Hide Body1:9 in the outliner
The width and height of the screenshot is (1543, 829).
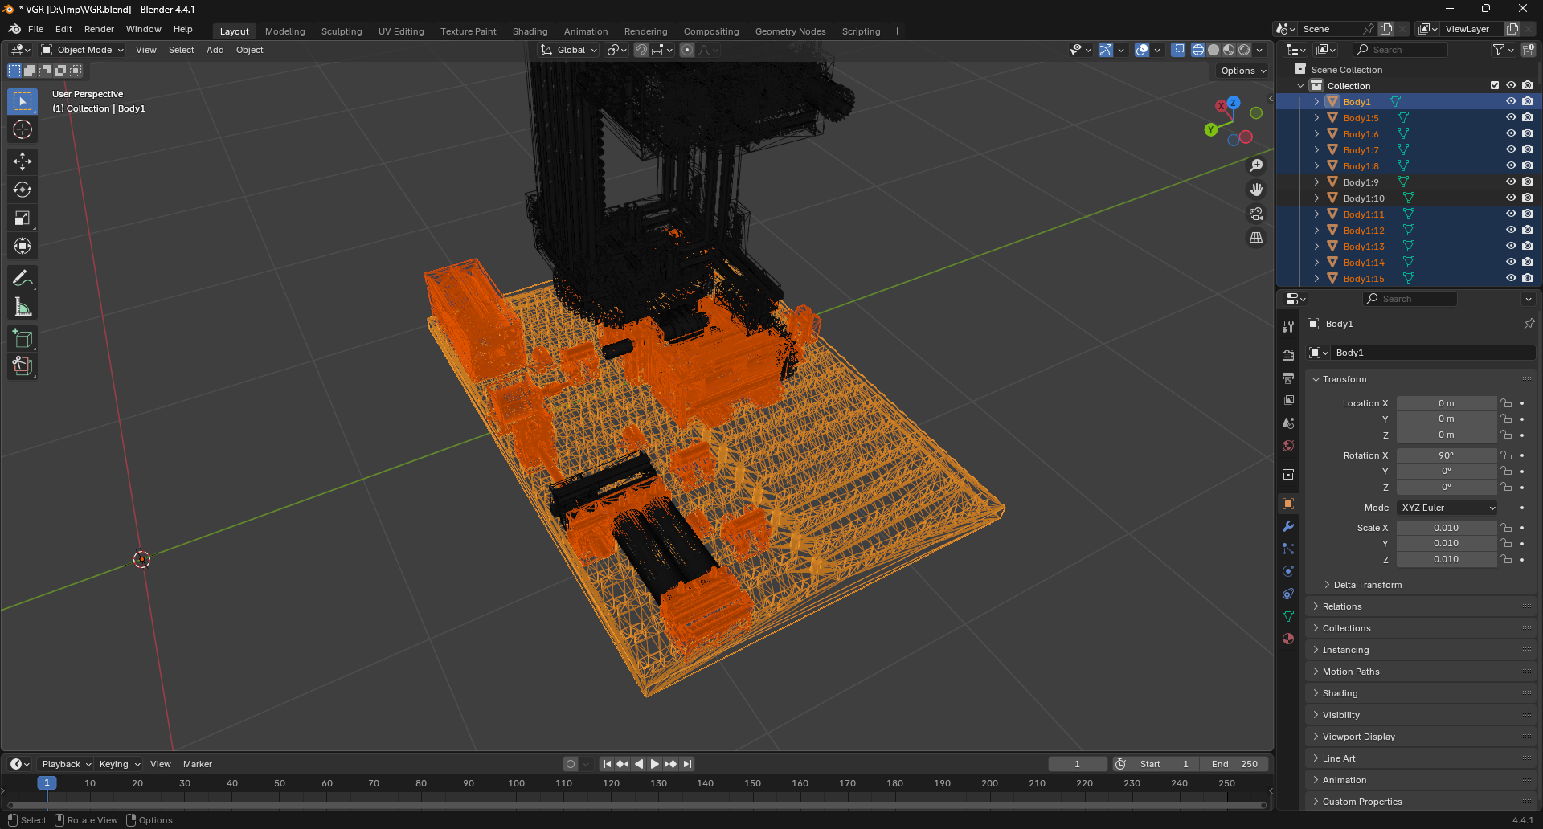click(x=1511, y=182)
